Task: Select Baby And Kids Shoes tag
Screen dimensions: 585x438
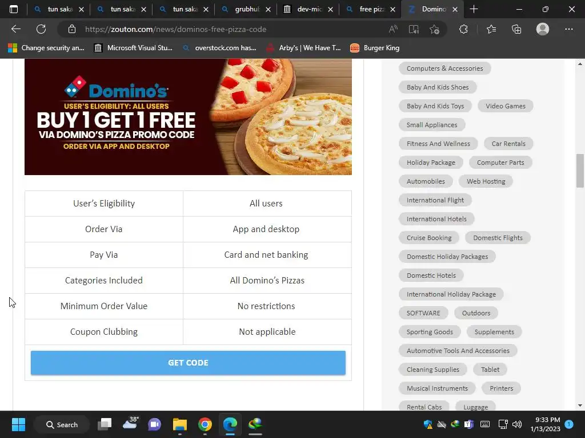Action: [438, 87]
